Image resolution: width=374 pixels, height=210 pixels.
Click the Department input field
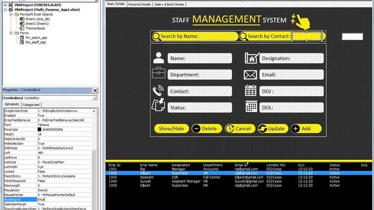[200, 75]
